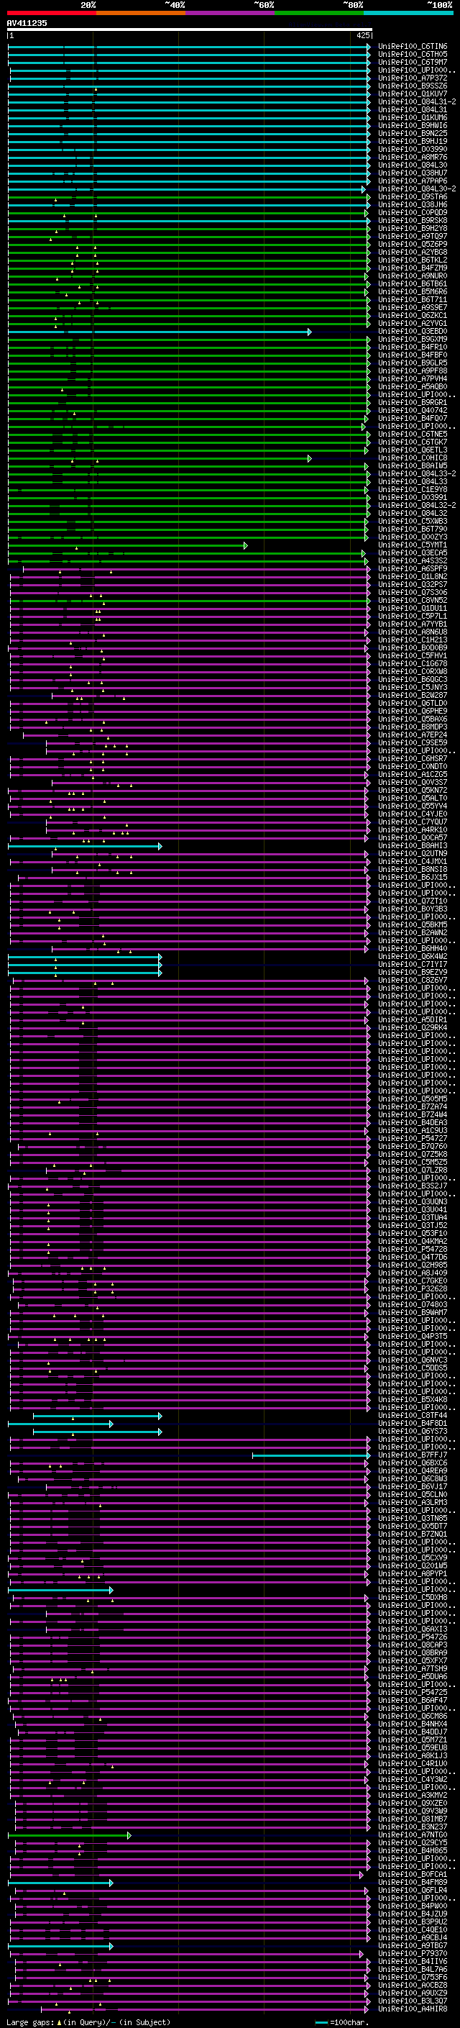Screen dimensions: 460x2028
Task: Select the UniRef100_C8VN52 label
Action: pos(413,601)
